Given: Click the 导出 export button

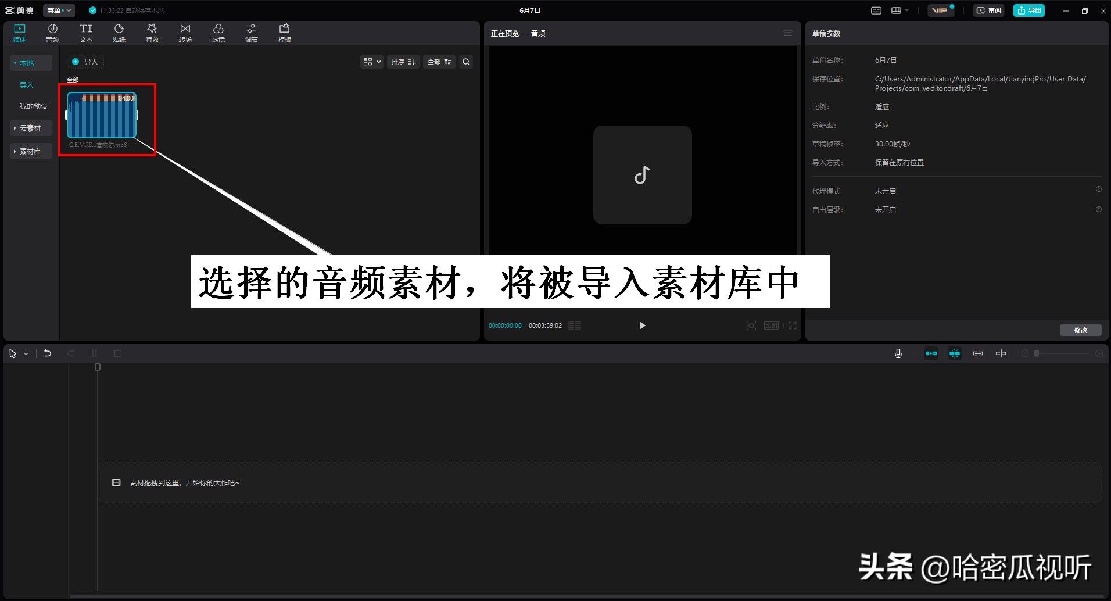Looking at the screenshot, I should click(x=1028, y=10).
